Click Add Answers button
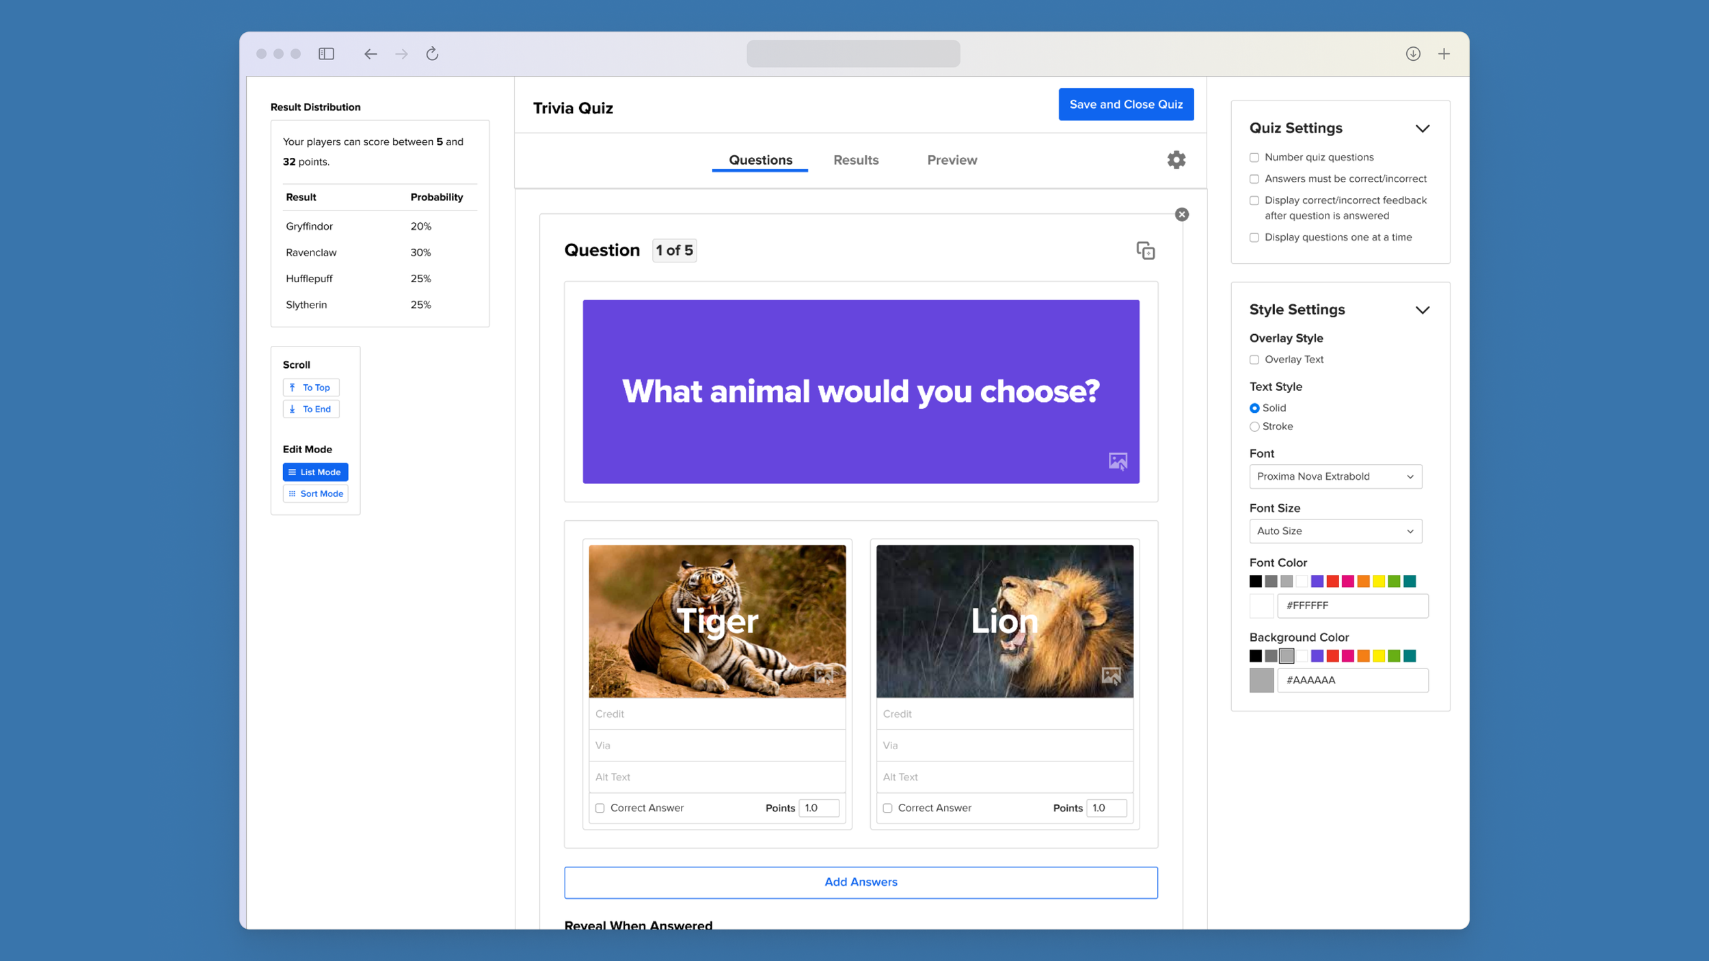The width and height of the screenshot is (1709, 961). (861, 882)
